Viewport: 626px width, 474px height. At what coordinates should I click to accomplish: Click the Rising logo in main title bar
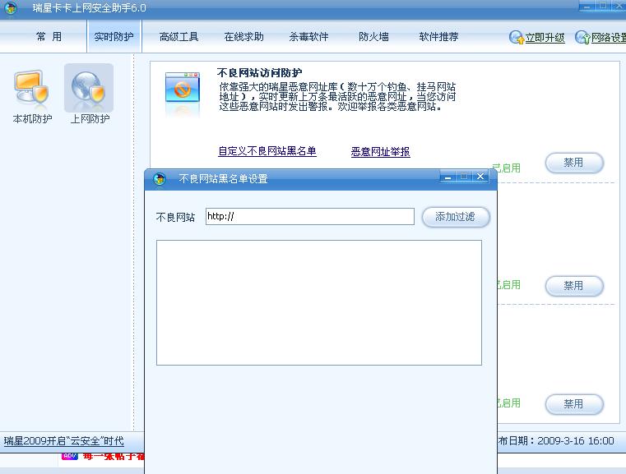click(x=11, y=7)
